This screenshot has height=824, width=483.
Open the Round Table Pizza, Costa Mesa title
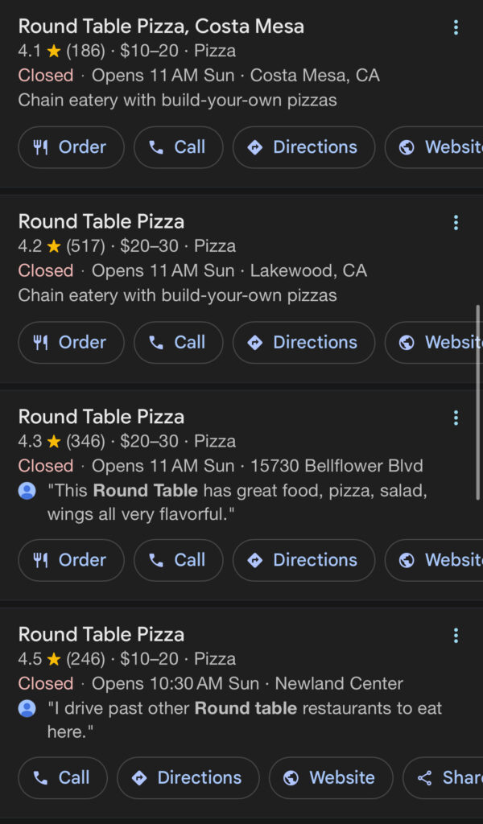tap(161, 26)
